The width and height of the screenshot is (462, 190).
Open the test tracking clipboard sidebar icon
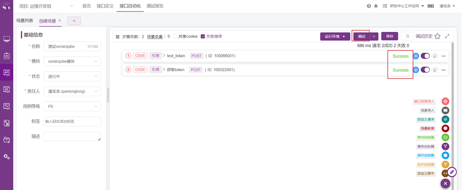pos(6,56)
